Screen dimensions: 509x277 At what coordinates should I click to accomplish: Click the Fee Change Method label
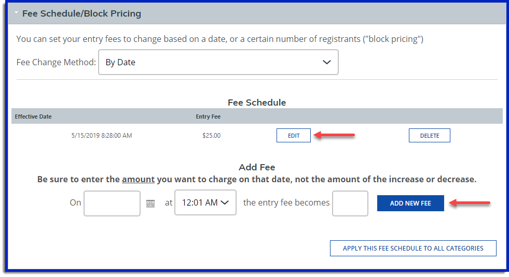[56, 62]
